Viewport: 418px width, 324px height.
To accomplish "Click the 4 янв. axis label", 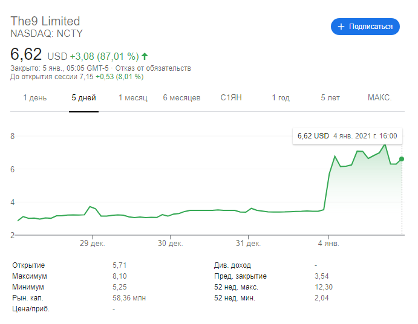I will [x=328, y=243].
